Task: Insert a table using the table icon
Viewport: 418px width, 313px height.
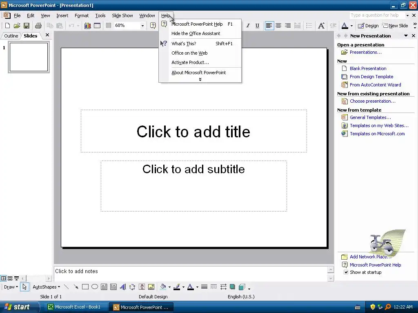Action: [x=97, y=26]
